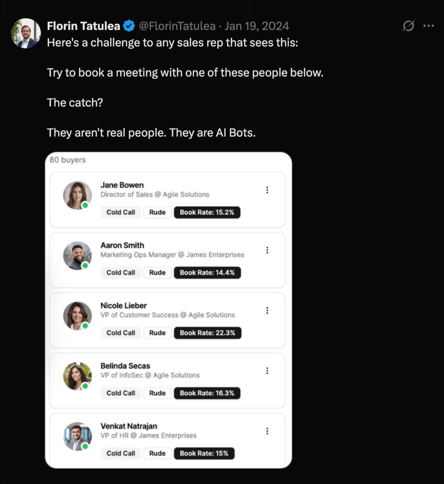This screenshot has height=484, width=444.
Task: Open Jane Bowen's three-dot menu
Action: (x=267, y=190)
